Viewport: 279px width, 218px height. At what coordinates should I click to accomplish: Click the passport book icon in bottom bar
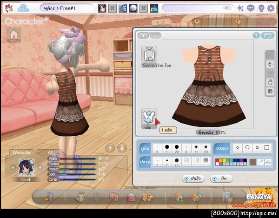coord(114,197)
